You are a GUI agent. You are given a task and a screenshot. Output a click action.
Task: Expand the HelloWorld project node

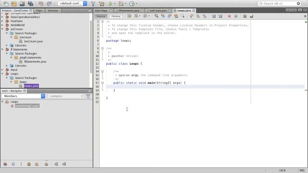(2, 25)
